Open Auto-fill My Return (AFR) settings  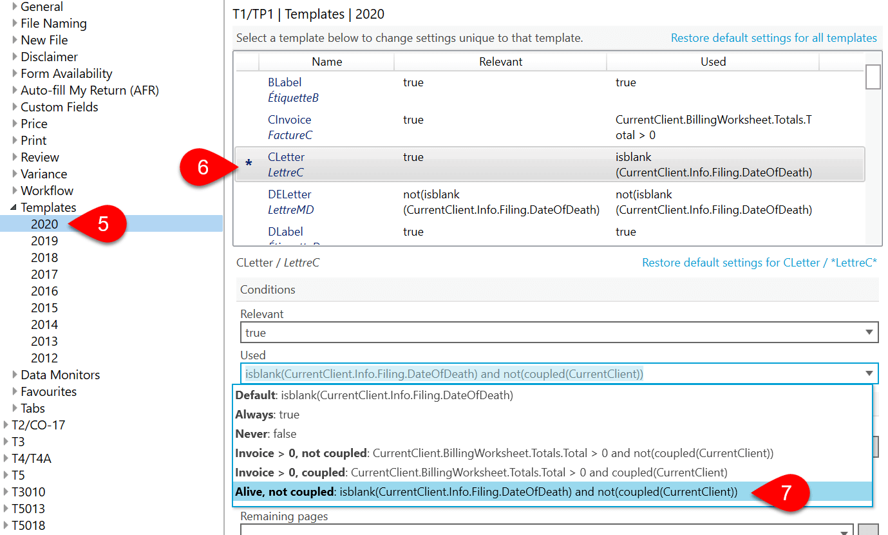point(90,90)
